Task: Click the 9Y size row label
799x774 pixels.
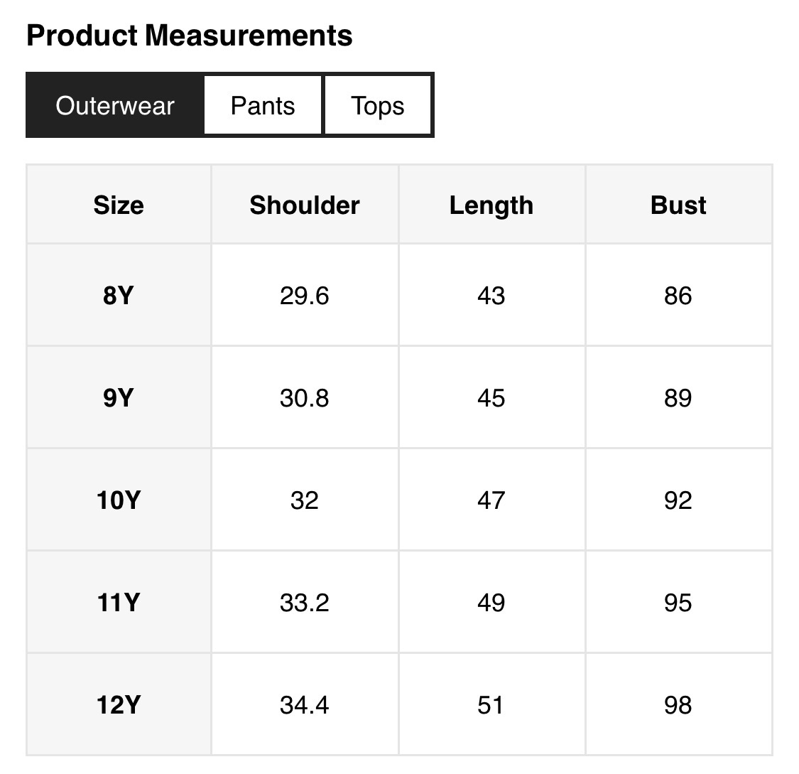Action: (x=119, y=398)
